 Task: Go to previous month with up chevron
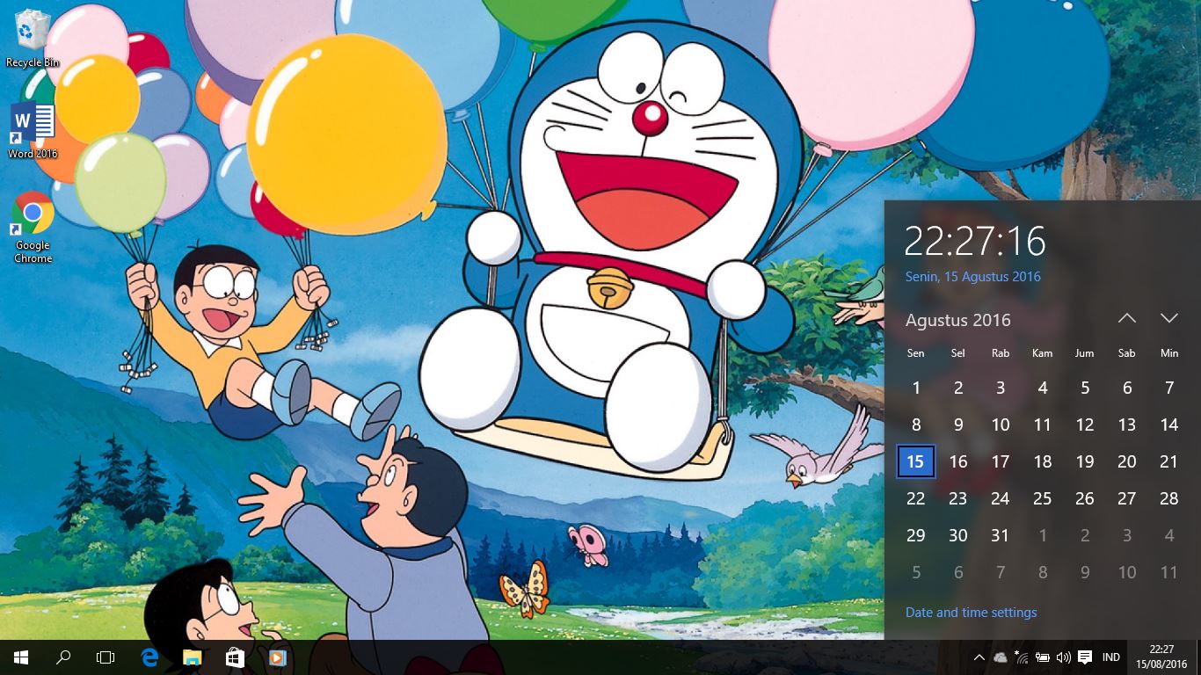(1127, 318)
